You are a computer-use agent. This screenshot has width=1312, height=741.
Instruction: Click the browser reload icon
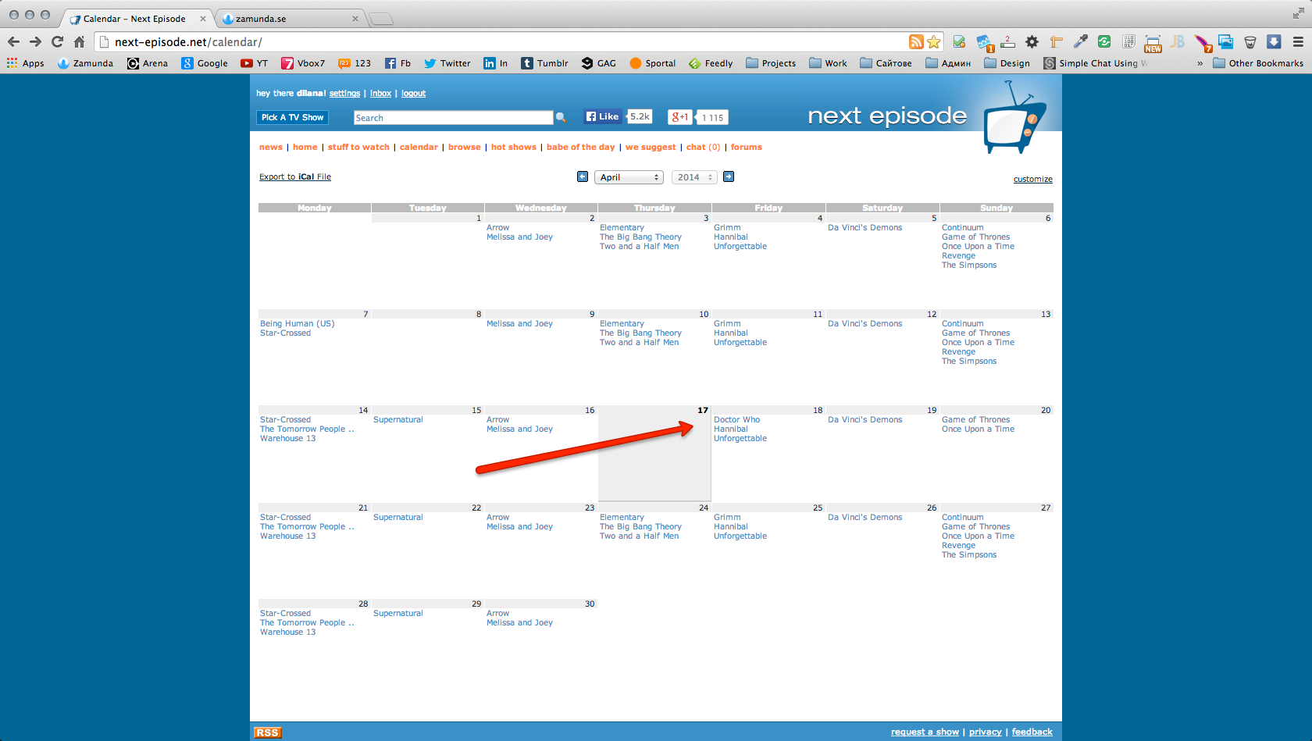[57, 42]
